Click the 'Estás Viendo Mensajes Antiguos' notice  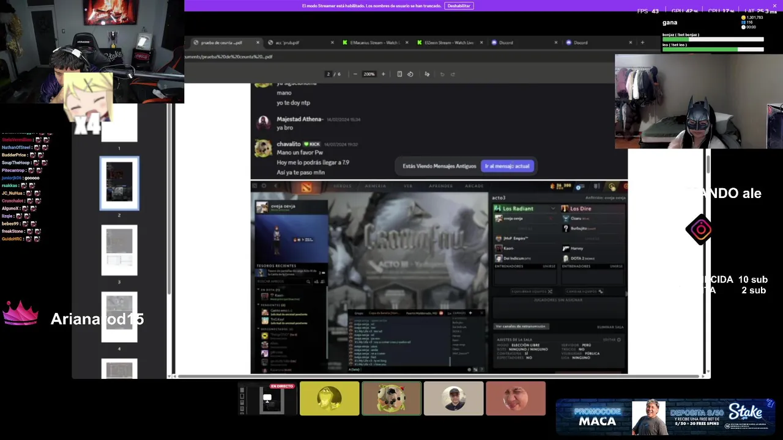point(439,166)
